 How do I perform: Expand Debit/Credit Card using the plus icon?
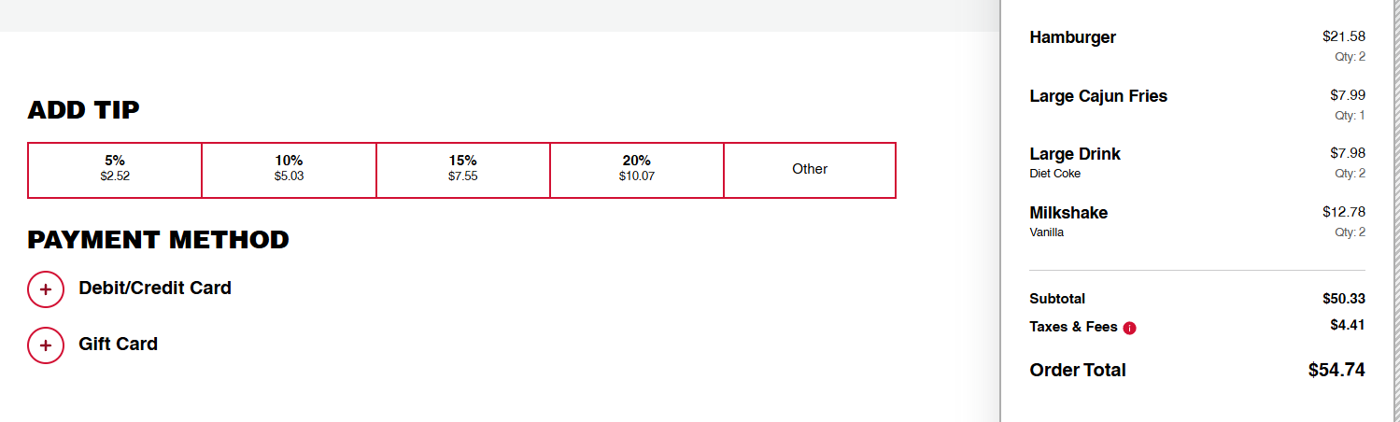point(46,289)
